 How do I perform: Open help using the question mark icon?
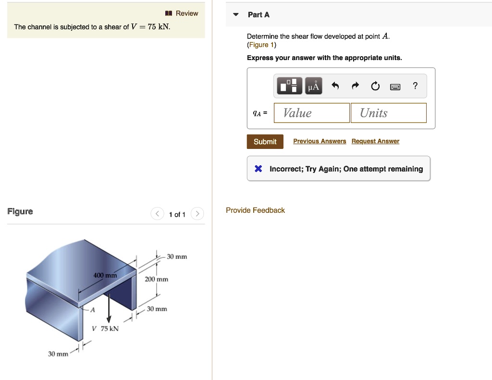coord(415,86)
